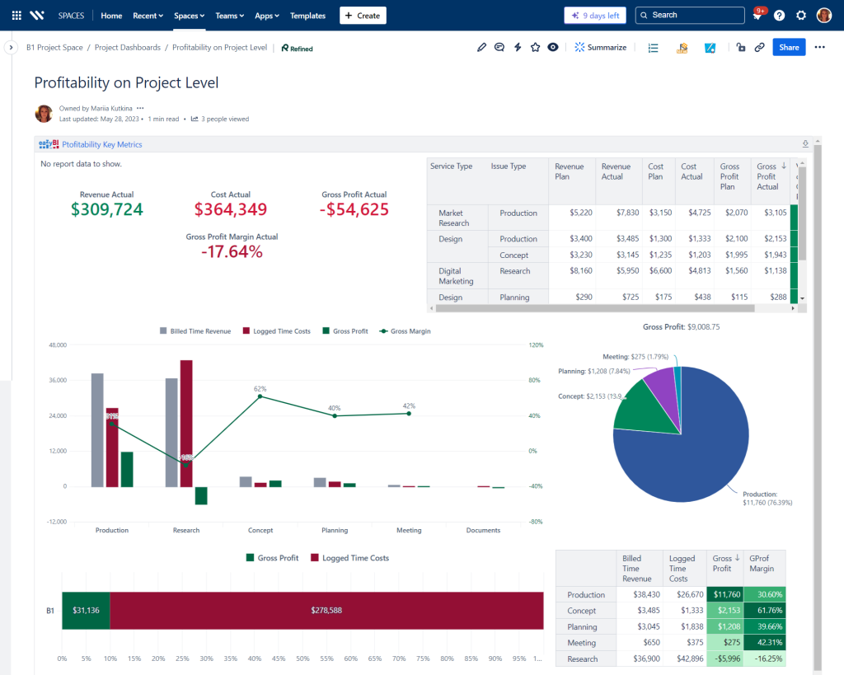Open the Apps dropdown menu

pyautogui.click(x=266, y=15)
